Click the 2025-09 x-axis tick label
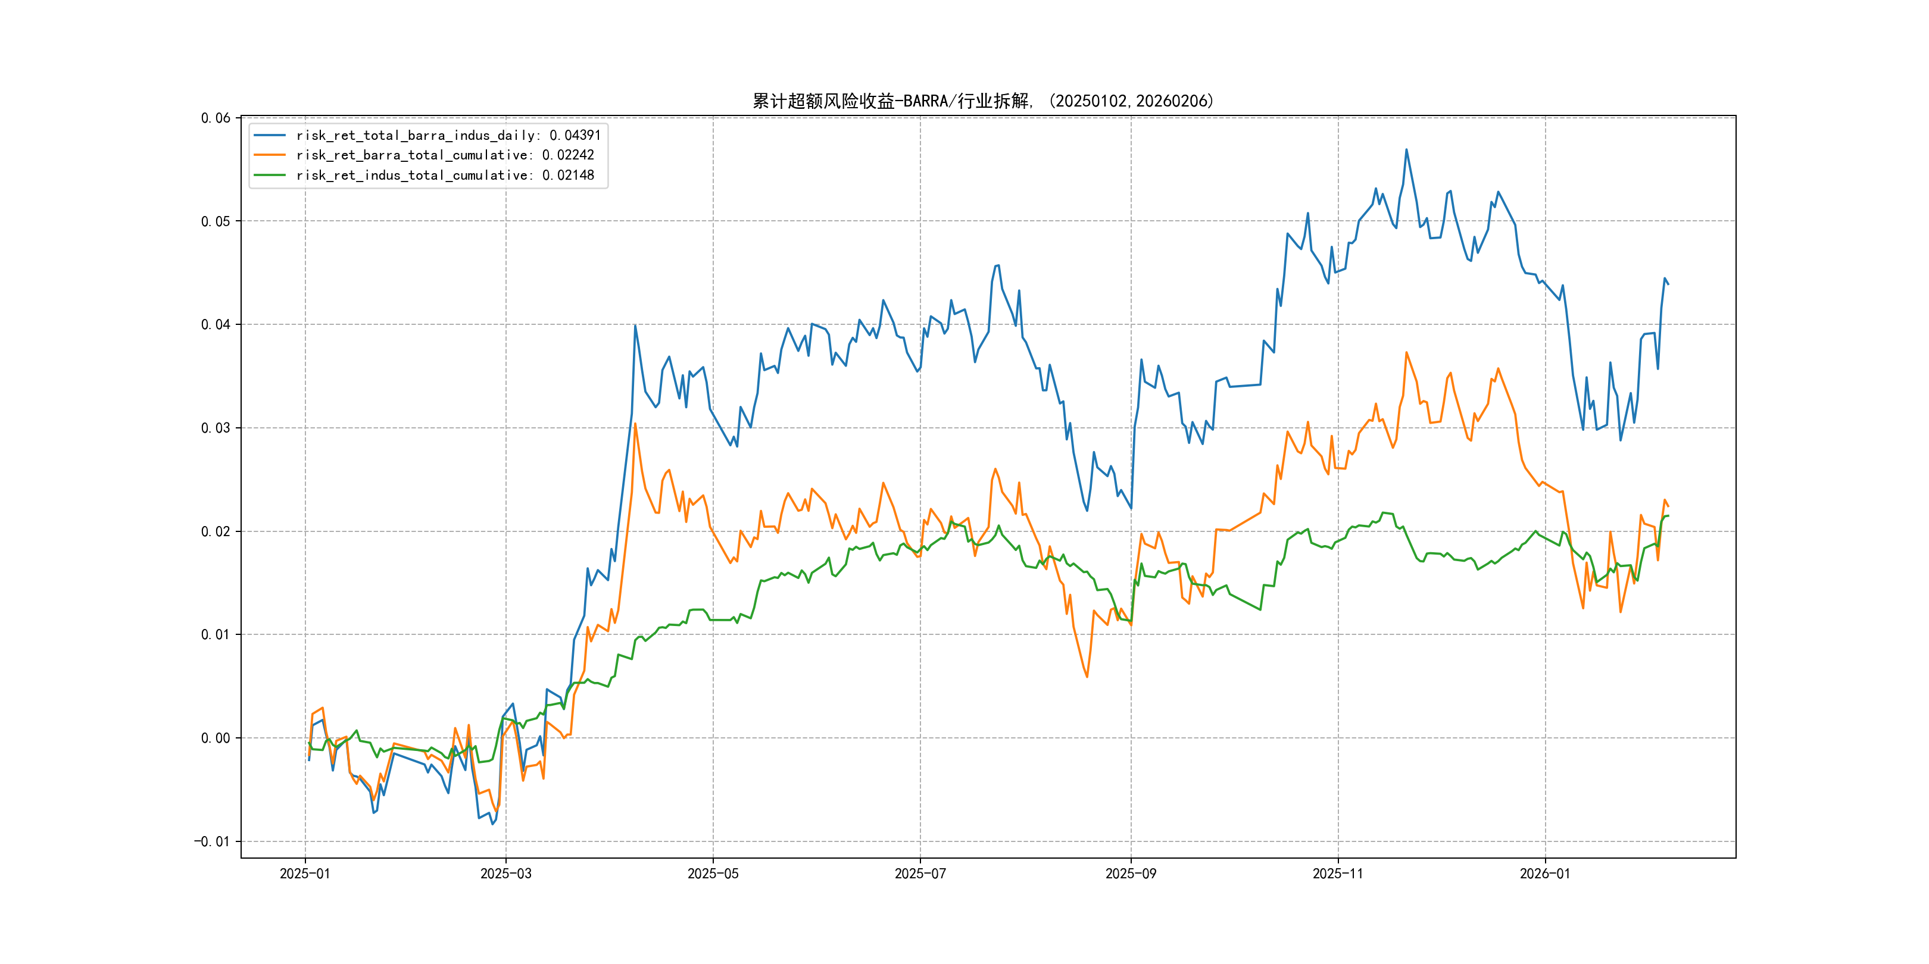Image resolution: width=1929 pixels, height=964 pixels. [x=1131, y=874]
